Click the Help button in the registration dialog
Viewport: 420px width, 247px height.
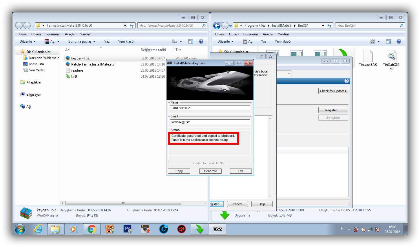262,204
